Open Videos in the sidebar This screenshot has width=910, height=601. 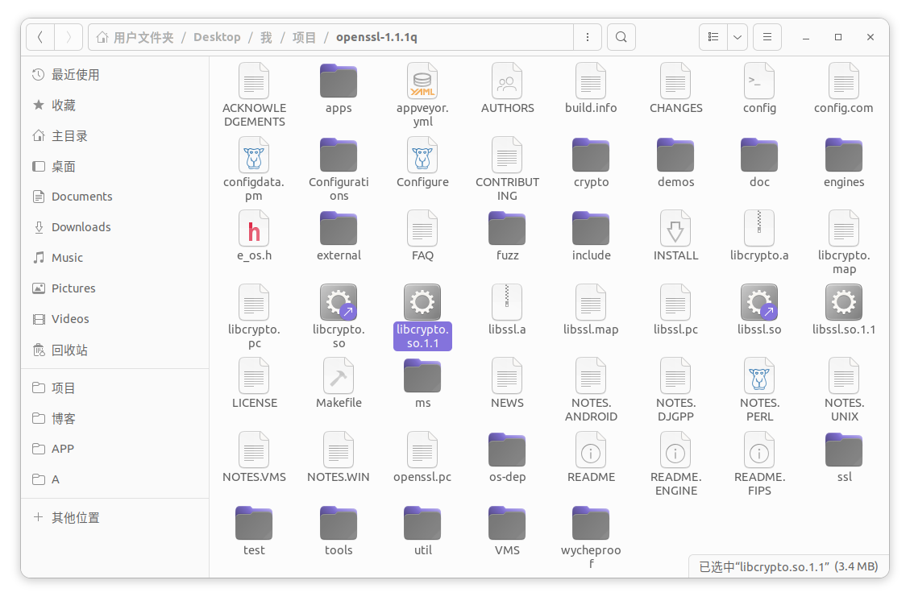click(x=115, y=319)
